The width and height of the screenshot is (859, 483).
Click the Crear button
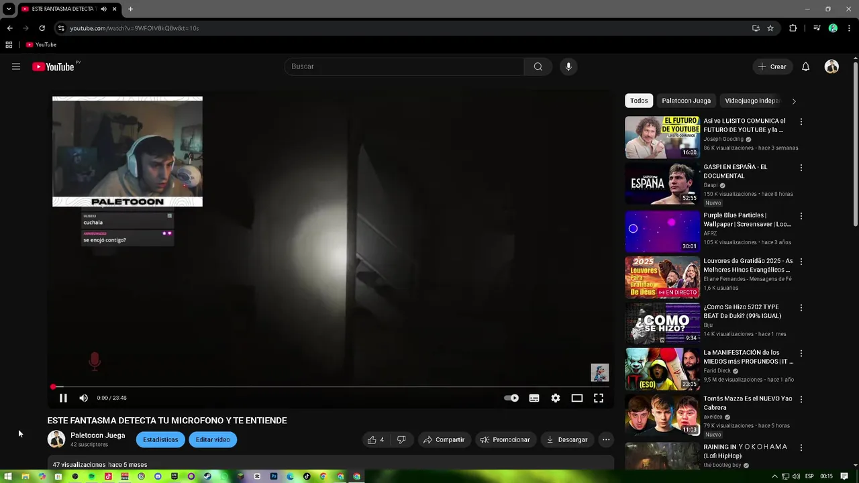pos(772,66)
